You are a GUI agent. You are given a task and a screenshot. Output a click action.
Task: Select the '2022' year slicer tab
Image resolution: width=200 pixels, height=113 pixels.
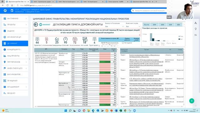(178, 24)
